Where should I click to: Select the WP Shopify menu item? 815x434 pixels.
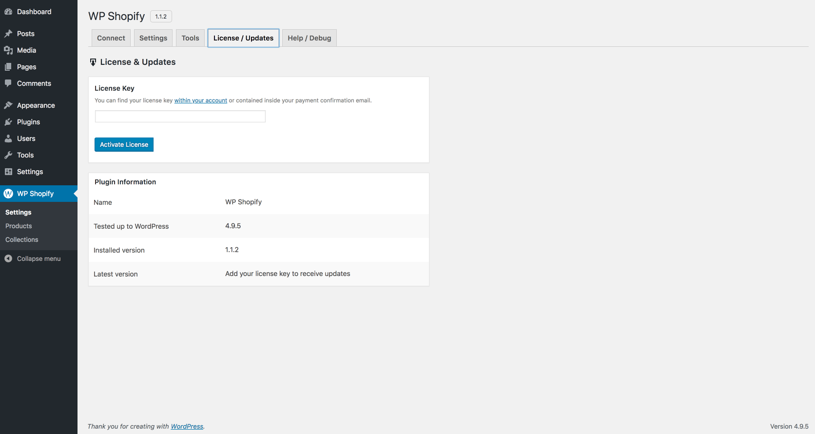coord(39,194)
